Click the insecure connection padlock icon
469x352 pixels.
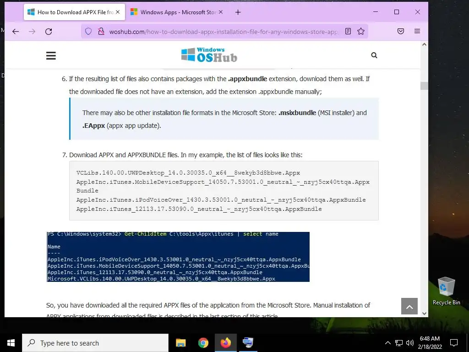(x=101, y=32)
